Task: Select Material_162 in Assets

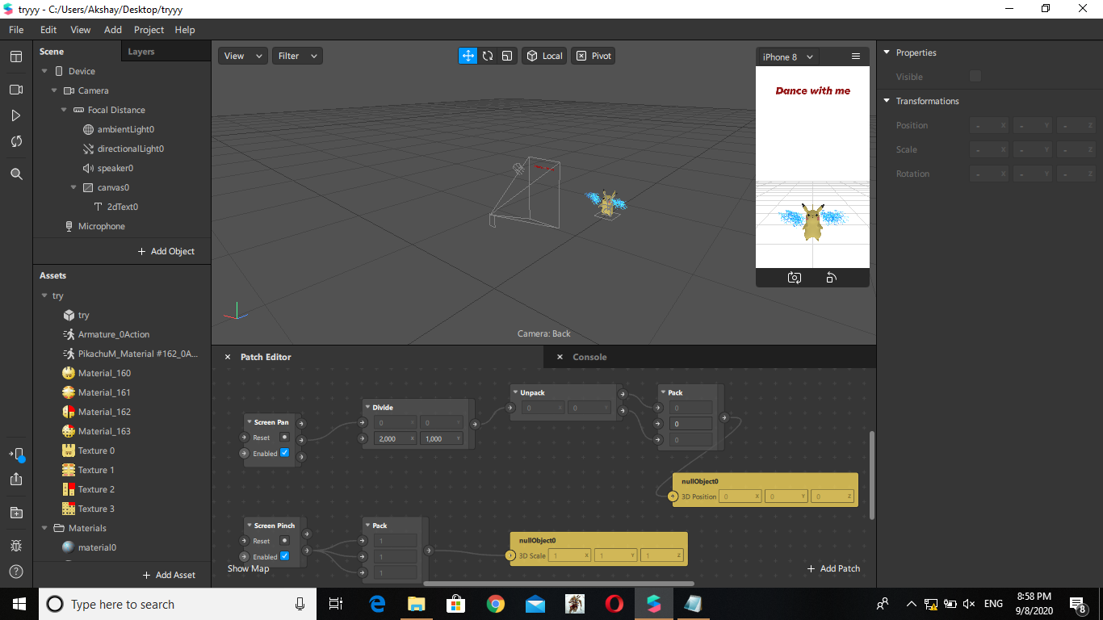Action: point(104,412)
